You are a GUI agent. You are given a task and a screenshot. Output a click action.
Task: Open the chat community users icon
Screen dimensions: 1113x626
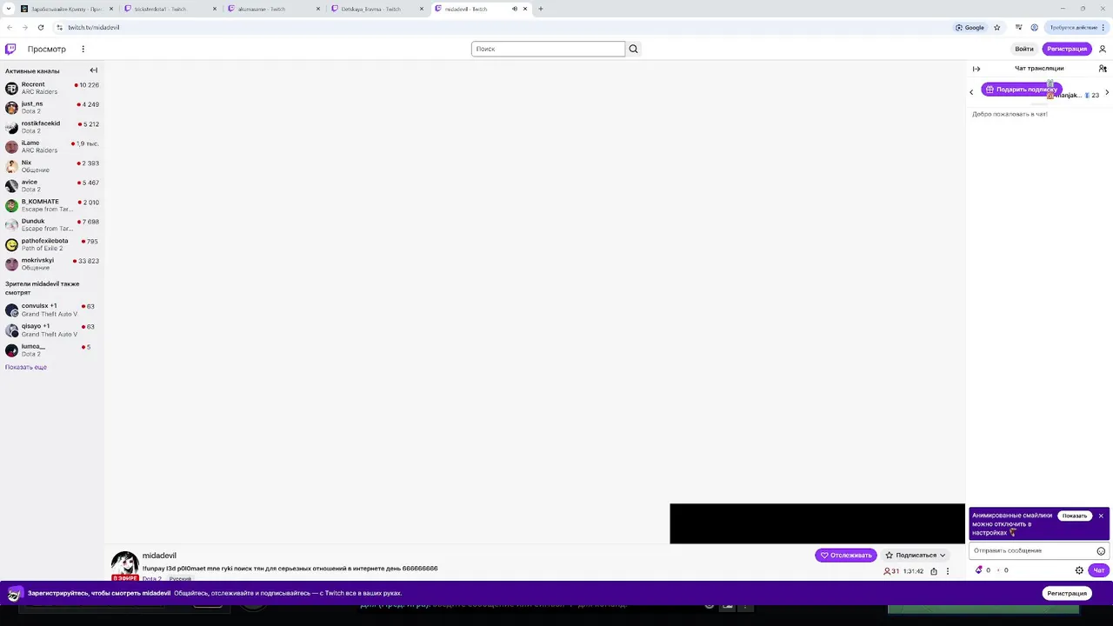point(1103,69)
